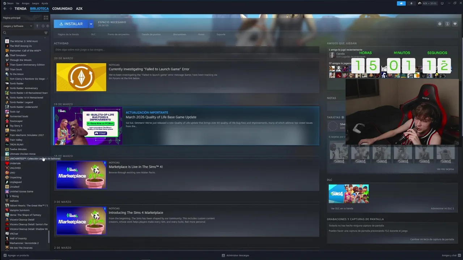Click the library search field
Image resolution: width=463 pixels, height=260 pixels.
pyautogui.click(x=22, y=33)
